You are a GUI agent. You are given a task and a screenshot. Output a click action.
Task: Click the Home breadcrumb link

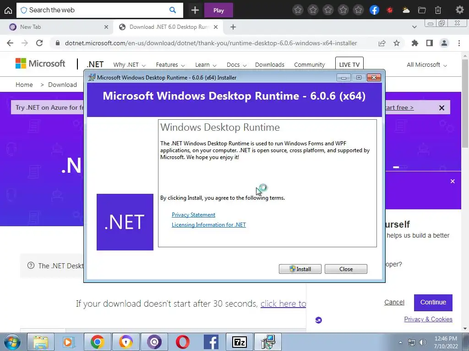pos(24,85)
